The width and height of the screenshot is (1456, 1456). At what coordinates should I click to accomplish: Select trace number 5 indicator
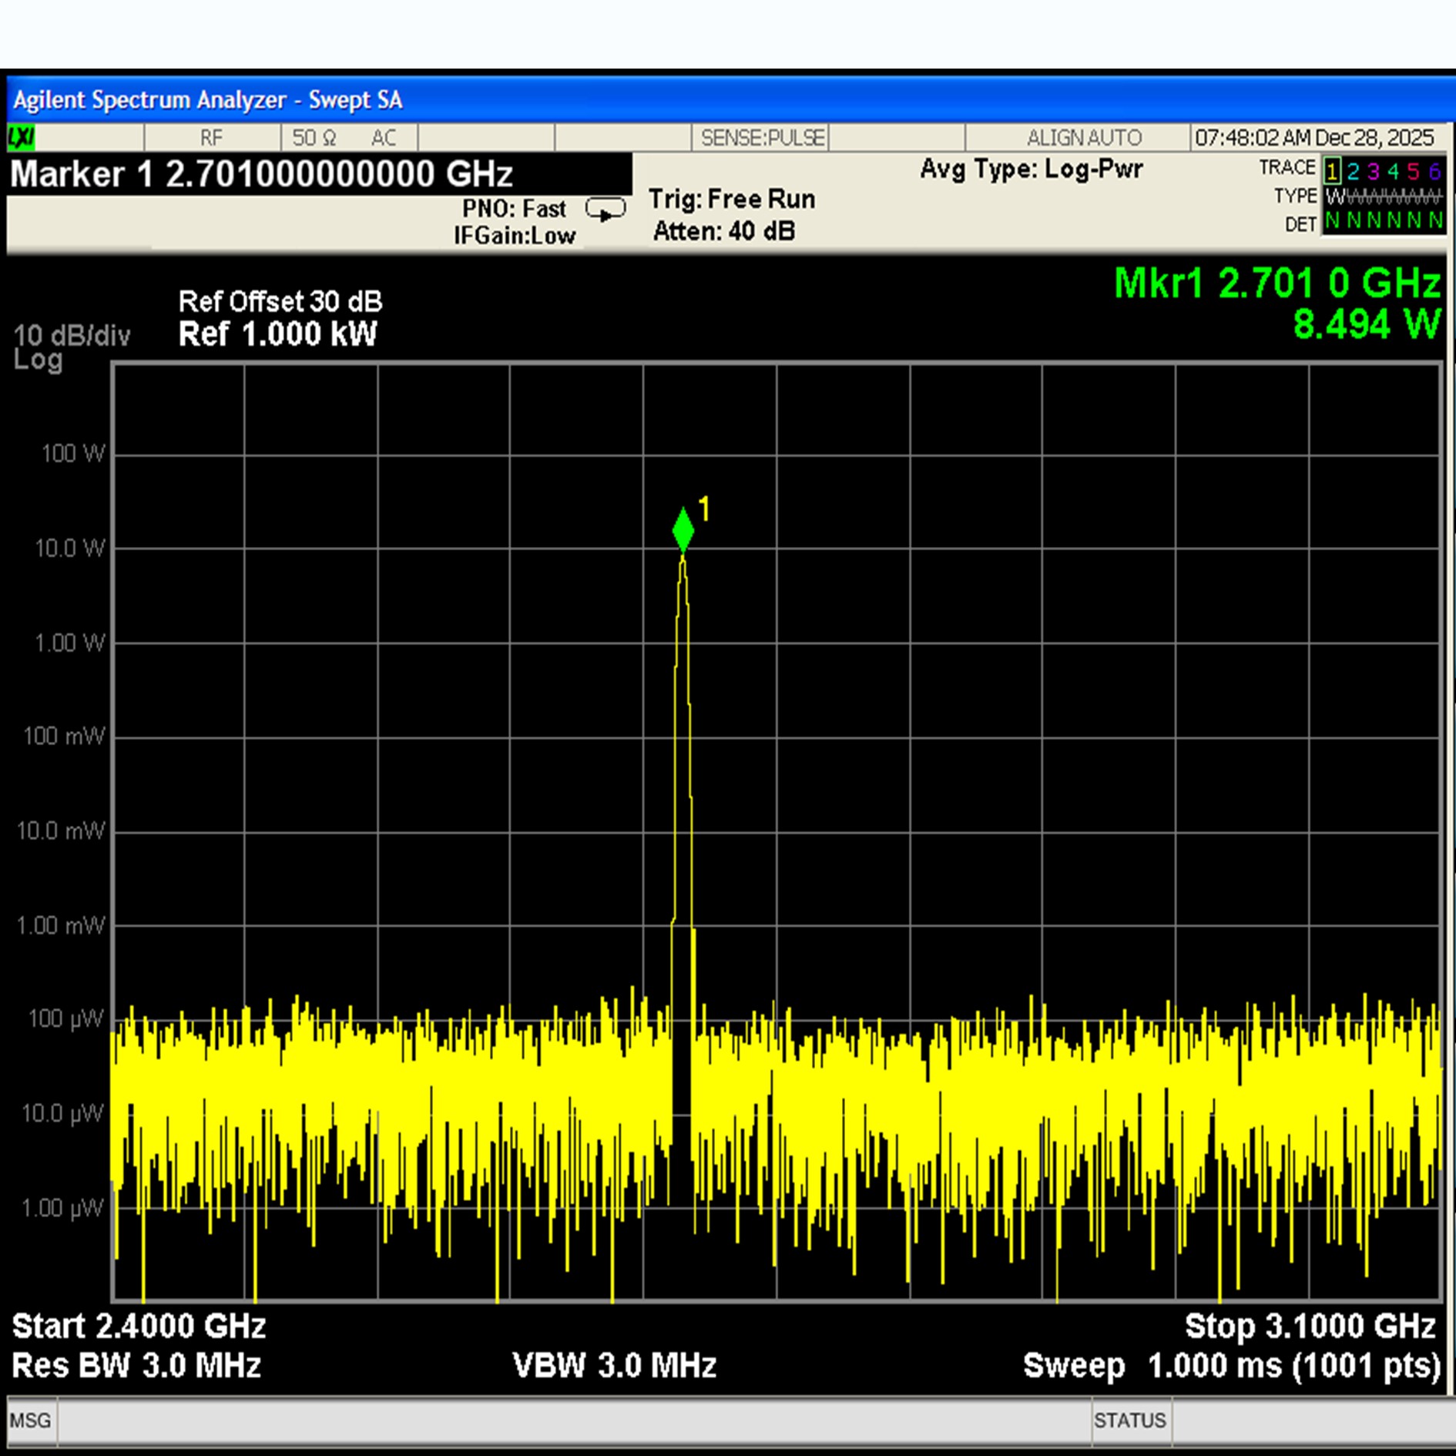click(1413, 171)
